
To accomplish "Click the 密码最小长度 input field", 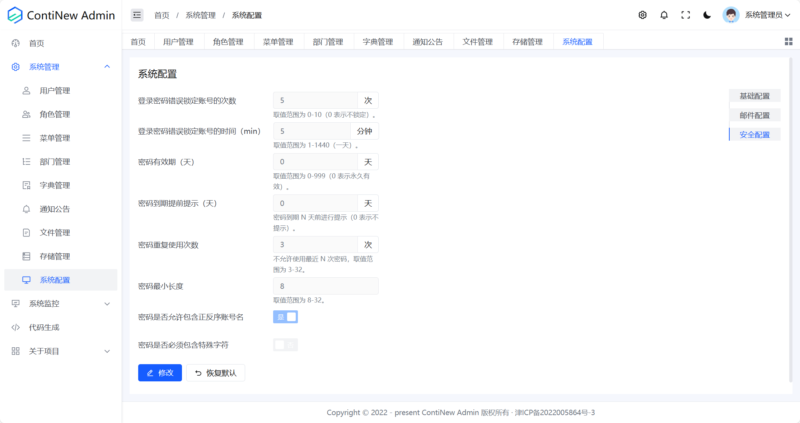I will point(326,286).
